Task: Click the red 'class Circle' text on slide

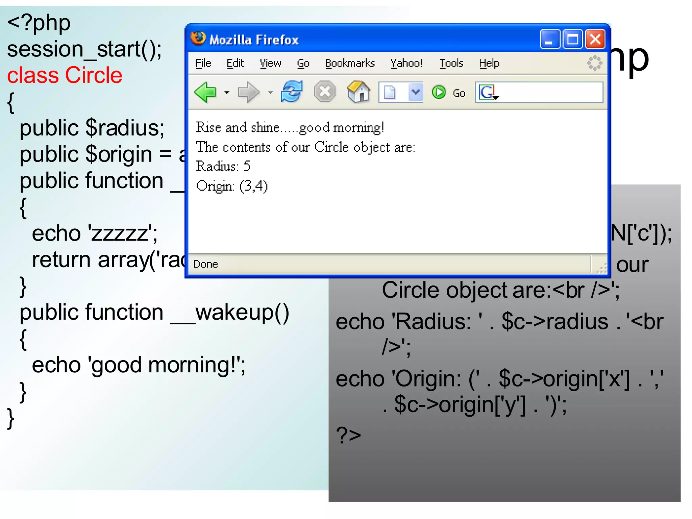Action: point(65,75)
